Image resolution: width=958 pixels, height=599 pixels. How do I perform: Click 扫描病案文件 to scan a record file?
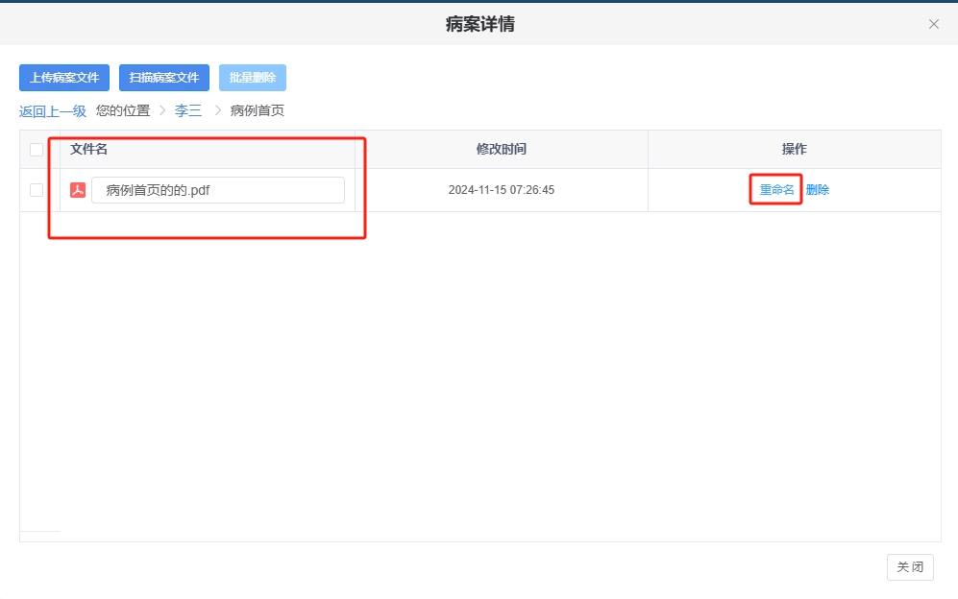(163, 78)
